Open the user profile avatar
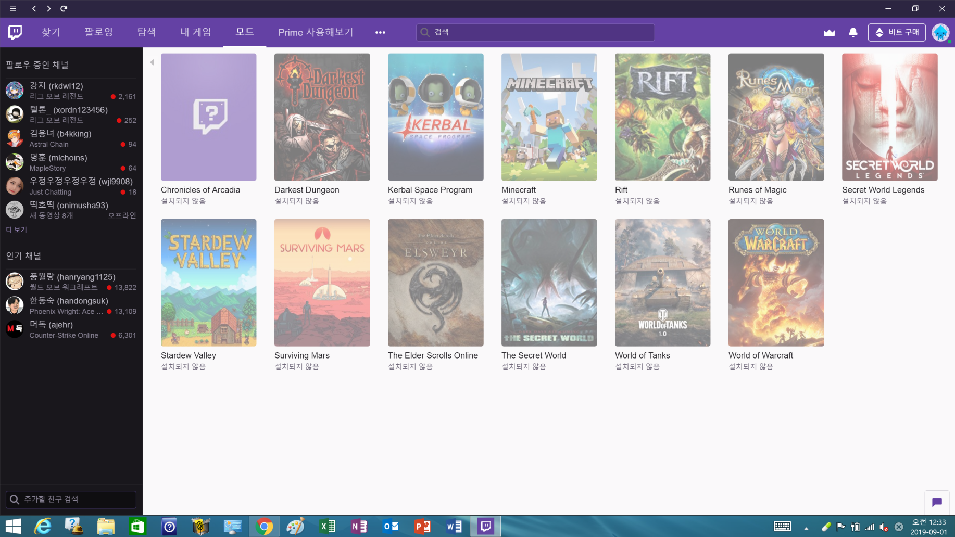955x537 pixels. (940, 32)
